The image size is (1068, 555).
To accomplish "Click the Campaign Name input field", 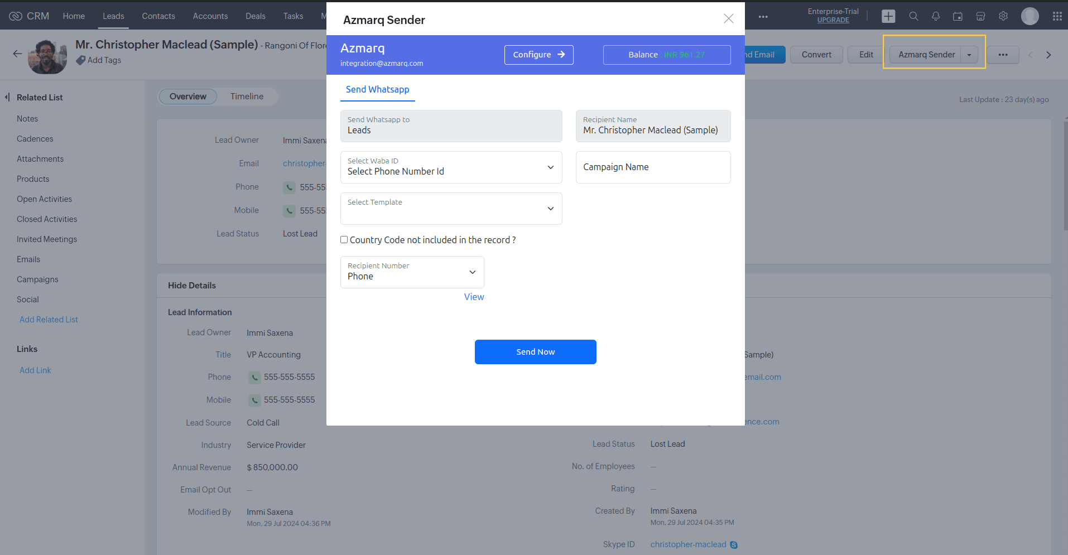I will 653,167.
